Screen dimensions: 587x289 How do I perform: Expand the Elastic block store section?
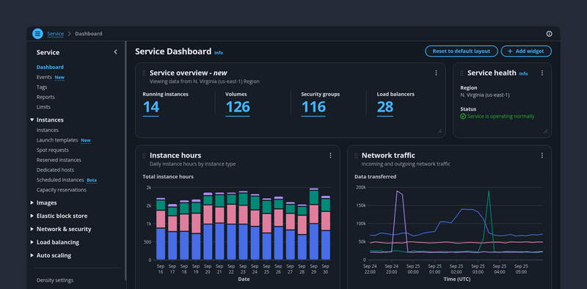(x=32, y=216)
